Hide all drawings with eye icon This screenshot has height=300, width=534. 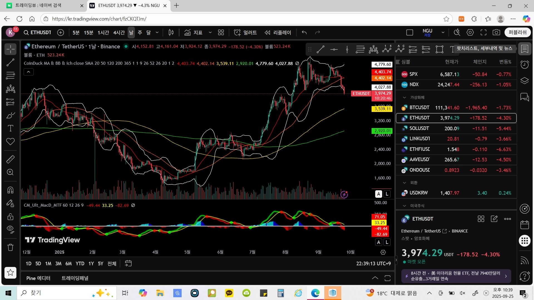coord(11,229)
